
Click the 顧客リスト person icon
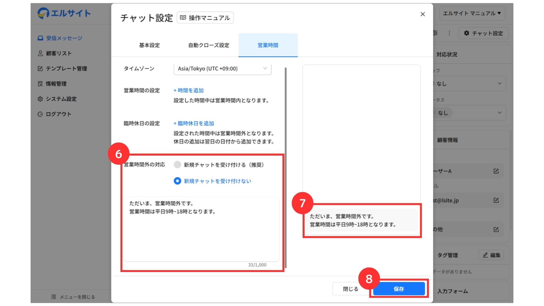click(x=40, y=53)
